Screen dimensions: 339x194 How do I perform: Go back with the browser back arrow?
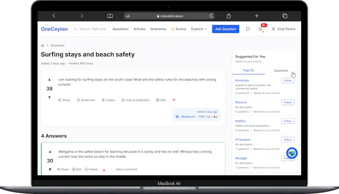coord(54,16)
